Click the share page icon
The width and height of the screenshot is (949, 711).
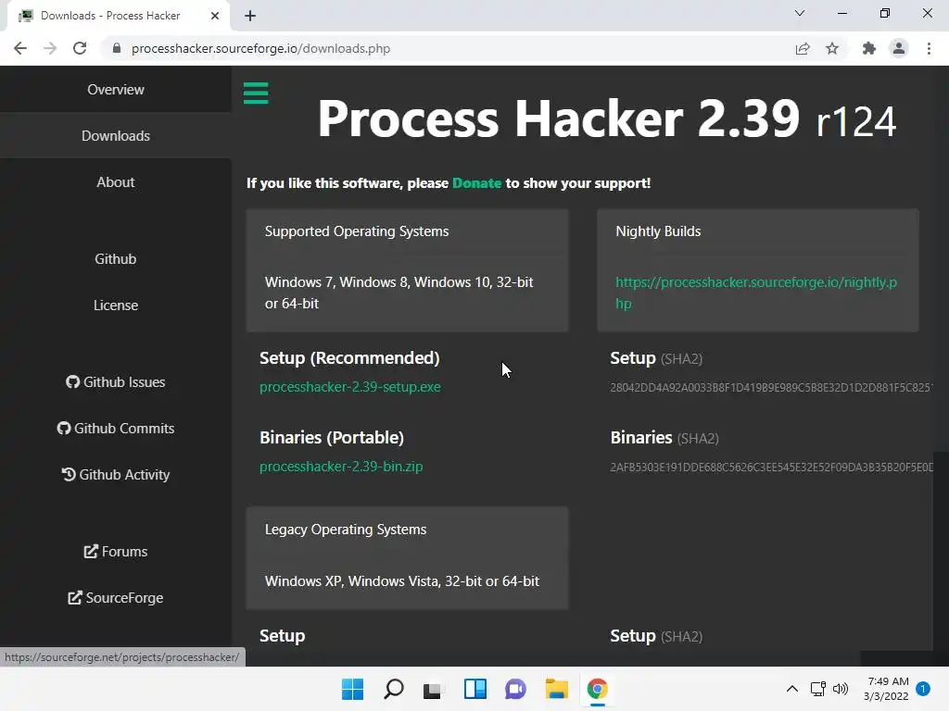(x=803, y=48)
